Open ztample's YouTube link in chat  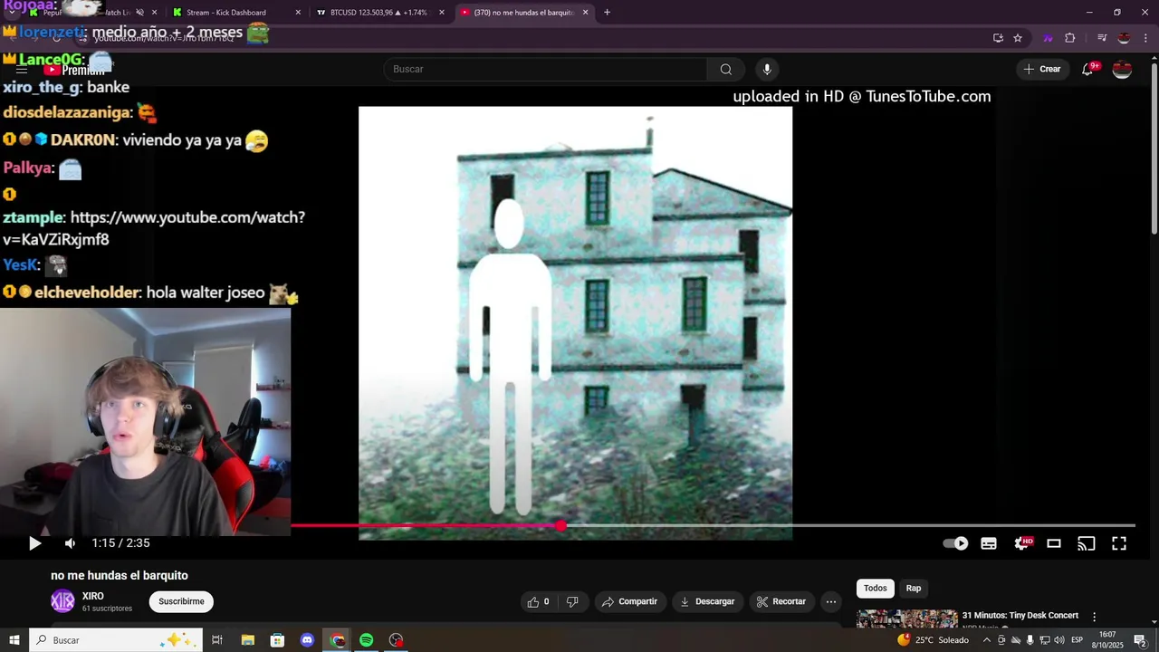[x=154, y=228]
